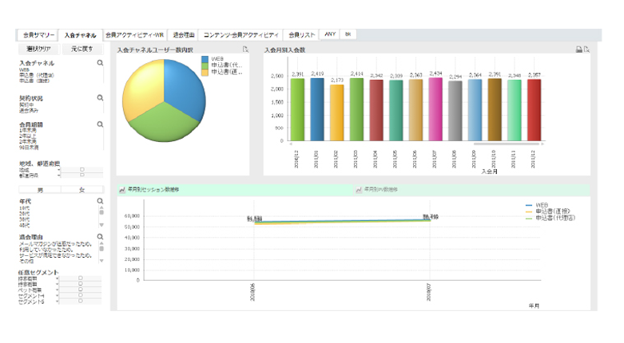Screen dimensions: 624x343
Task: Toggle the セグメント4 row checkbox
Action: point(81,295)
